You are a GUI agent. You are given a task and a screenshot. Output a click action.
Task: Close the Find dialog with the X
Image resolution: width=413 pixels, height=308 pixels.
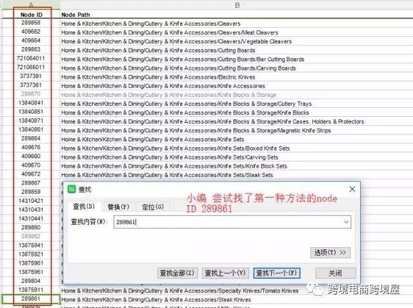pyautogui.click(x=352, y=189)
